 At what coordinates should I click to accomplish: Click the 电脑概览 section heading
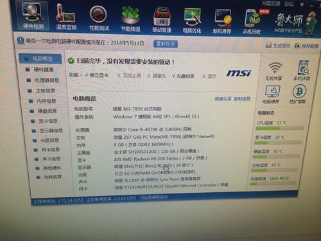(x=84, y=98)
